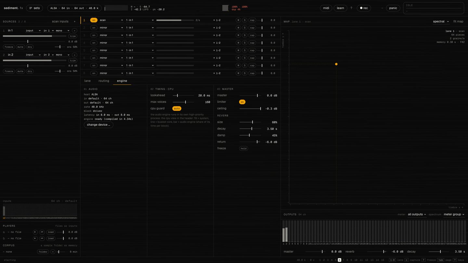Screen dimensions: 468x263
Task: Open lane 2 mirror mode dropdown
Action: pyautogui.click(x=111, y=28)
